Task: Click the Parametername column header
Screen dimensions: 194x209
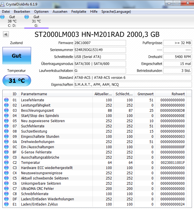Action: point(56,94)
